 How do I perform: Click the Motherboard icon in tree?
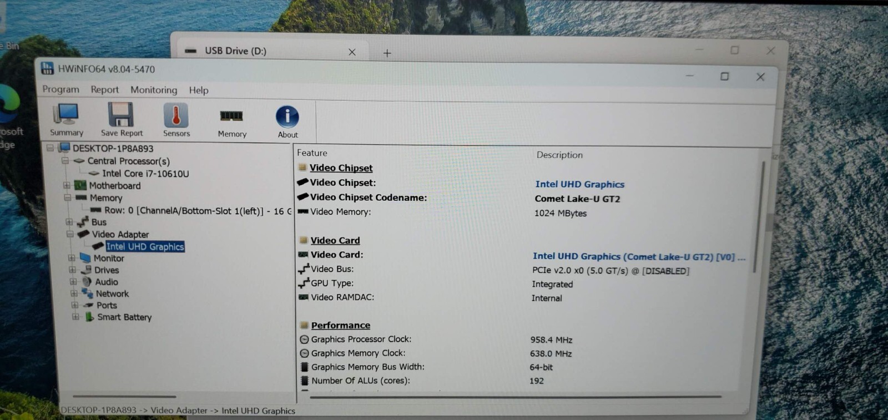[81, 185]
